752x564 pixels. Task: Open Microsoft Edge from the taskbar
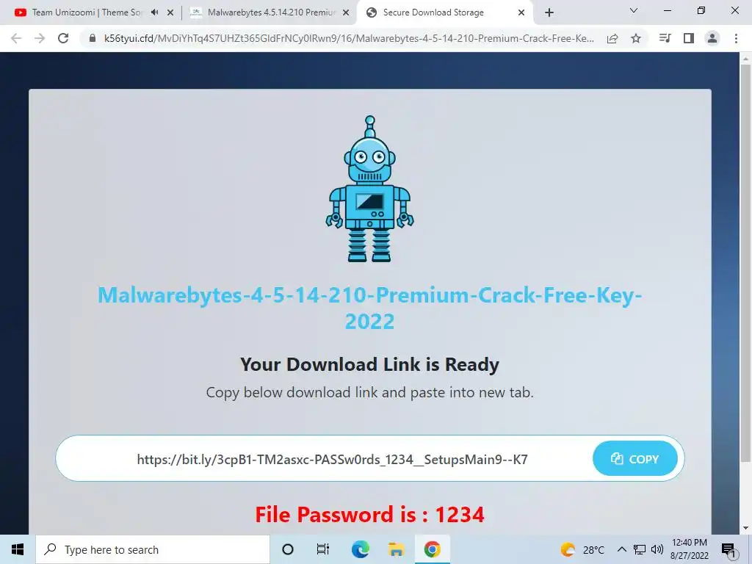[360, 549]
